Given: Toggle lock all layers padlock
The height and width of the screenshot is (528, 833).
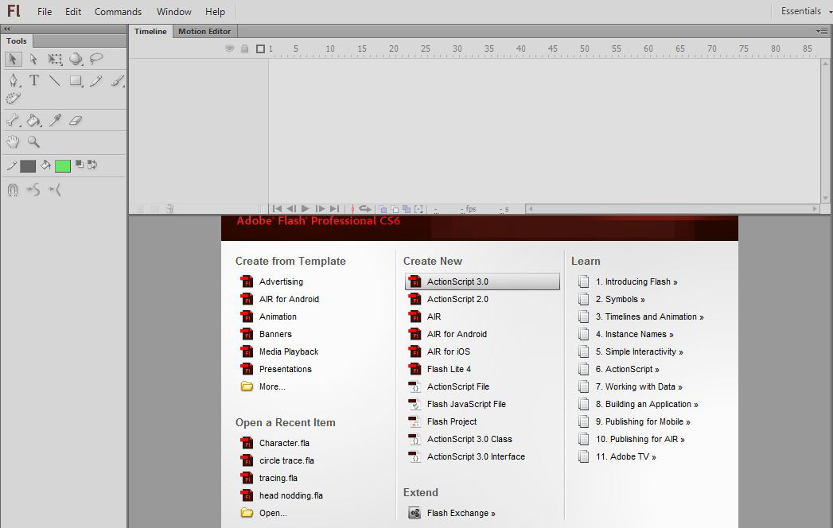Looking at the screenshot, I should [x=245, y=49].
